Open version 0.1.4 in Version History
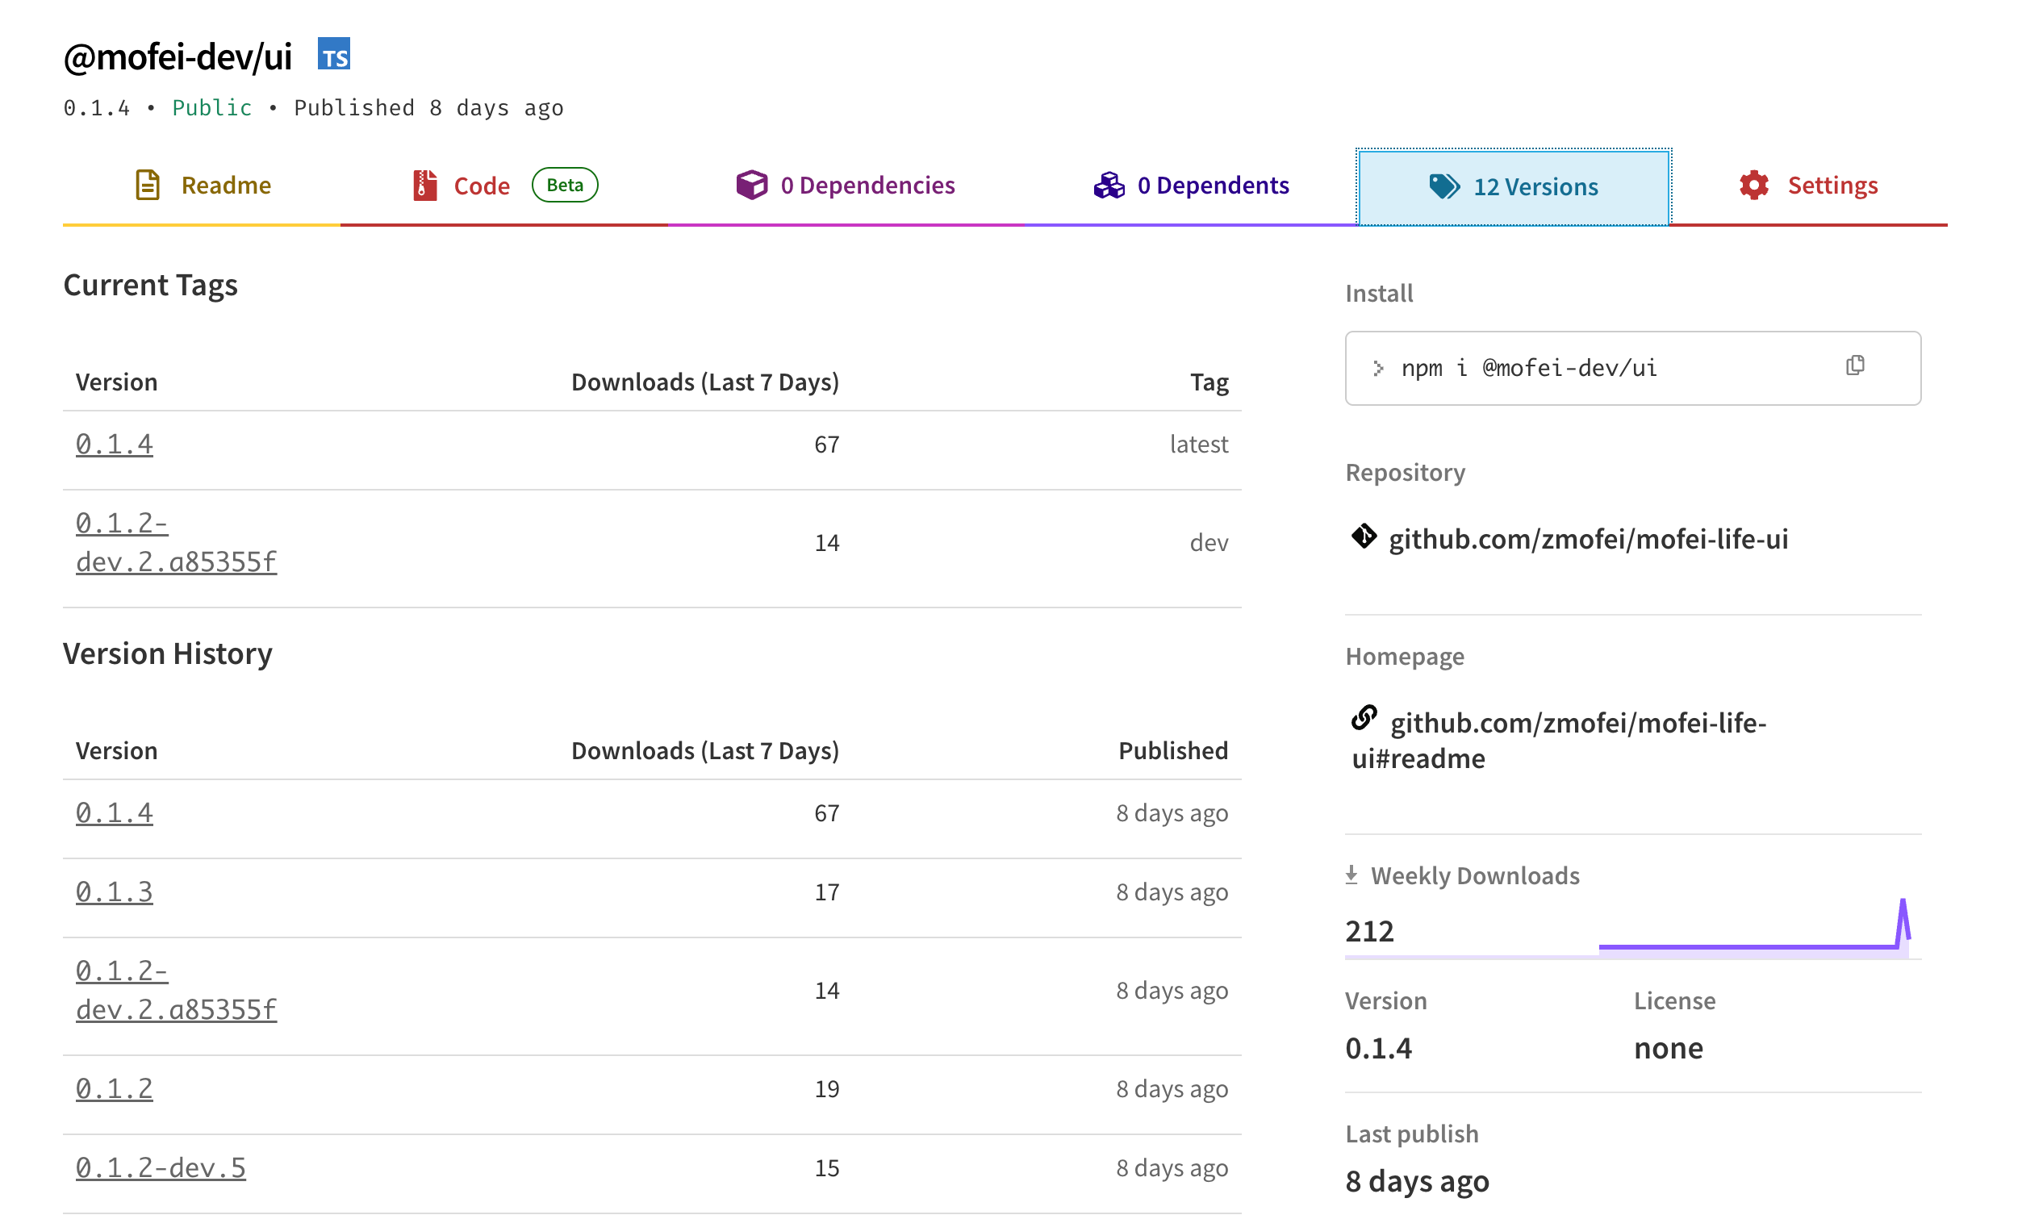This screenshot has width=2022, height=1215. point(115,813)
